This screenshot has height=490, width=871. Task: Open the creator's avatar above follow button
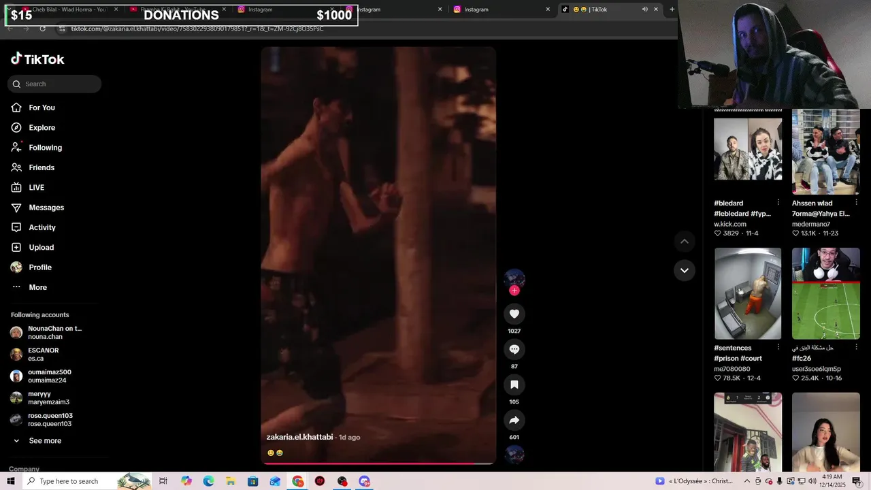[x=514, y=278]
